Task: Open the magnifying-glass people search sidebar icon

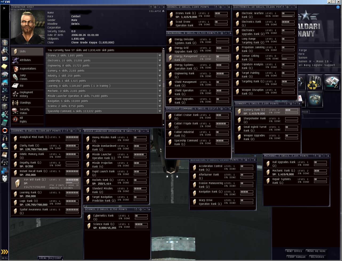Action: (5, 51)
